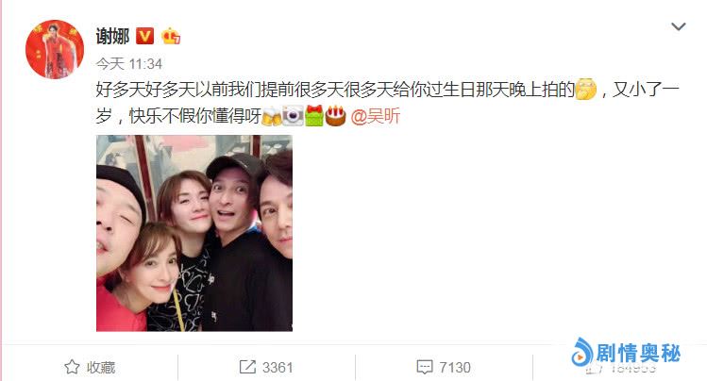This screenshot has width=707, height=381.
Task: Click the beer mugs cheers emoji
Action: point(272,116)
